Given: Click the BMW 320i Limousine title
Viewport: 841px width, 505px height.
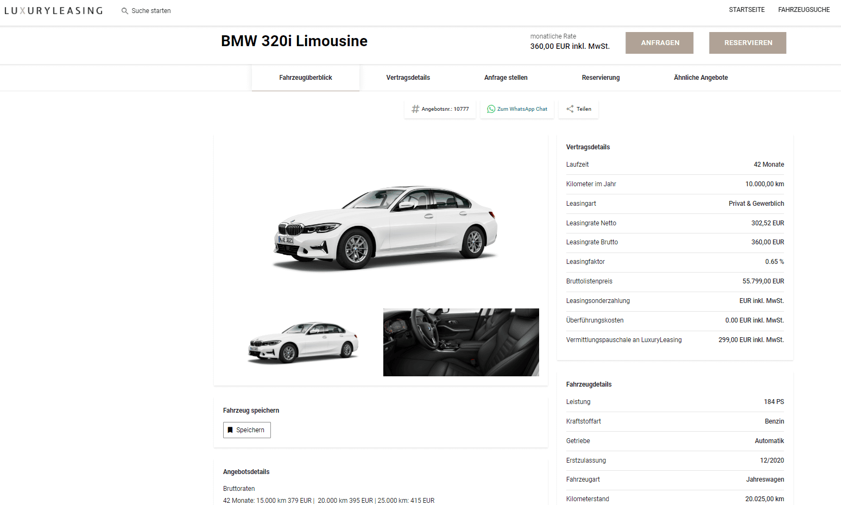Looking at the screenshot, I should 294,41.
